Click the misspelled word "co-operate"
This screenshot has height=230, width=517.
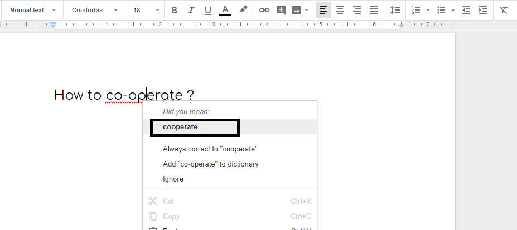(x=144, y=95)
